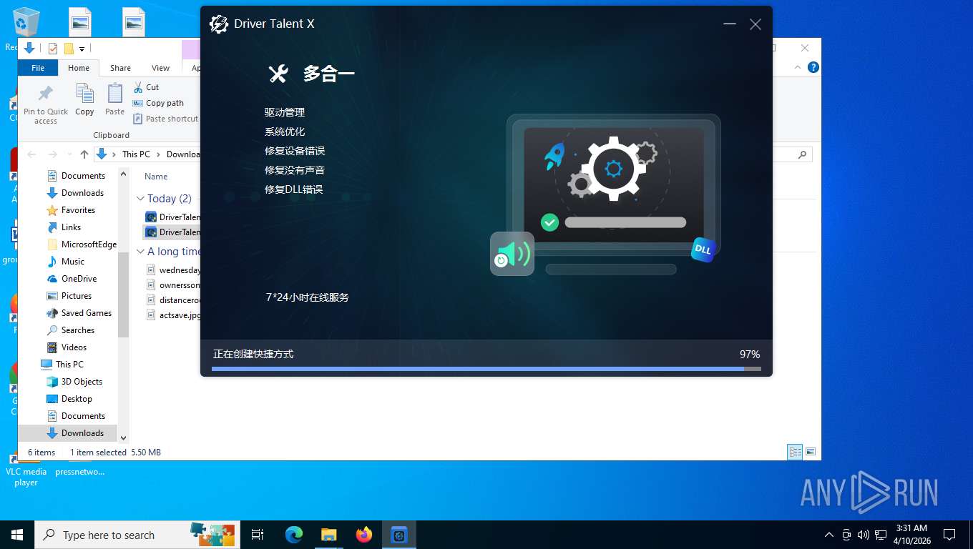The height and width of the screenshot is (549, 973).
Task: Open Microsoft Edge from the taskbar
Action: point(293,535)
